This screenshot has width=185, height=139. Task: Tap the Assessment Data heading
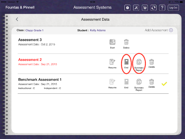pyautogui.click(x=95, y=19)
